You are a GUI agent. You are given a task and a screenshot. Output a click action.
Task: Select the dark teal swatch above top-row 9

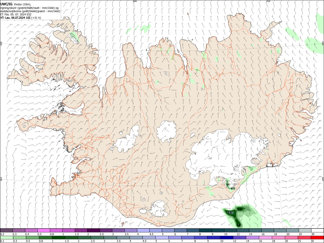click(217, 230)
